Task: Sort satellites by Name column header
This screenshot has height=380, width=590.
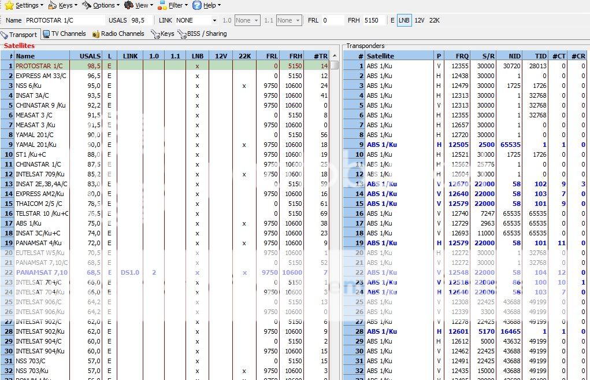Action: coord(42,56)
